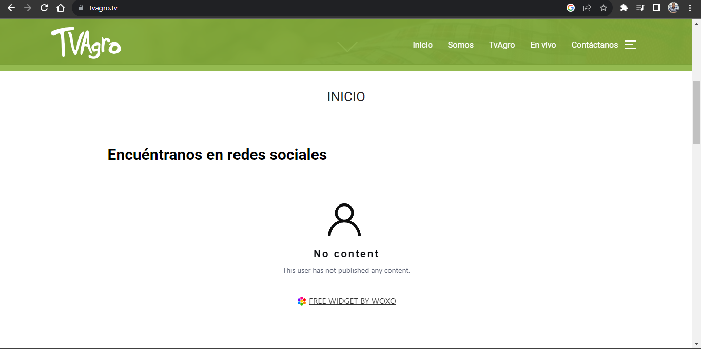Open the Chrome profile avatar

[673, 8]
